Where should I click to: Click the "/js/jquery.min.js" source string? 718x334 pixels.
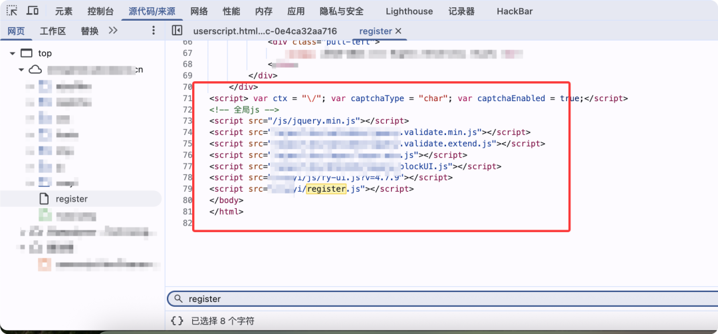pyautogui.click(x=314, y=121)
